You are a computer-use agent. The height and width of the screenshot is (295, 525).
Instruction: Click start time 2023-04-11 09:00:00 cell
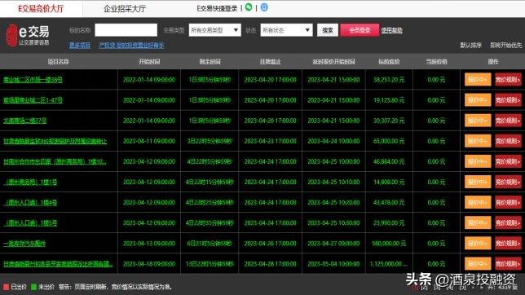point(149,141)
